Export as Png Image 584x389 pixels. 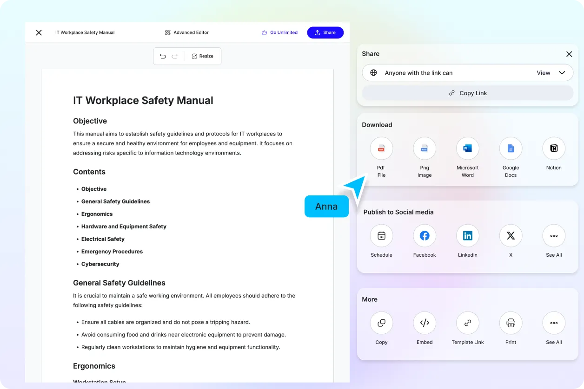click(x=424, y=149)
